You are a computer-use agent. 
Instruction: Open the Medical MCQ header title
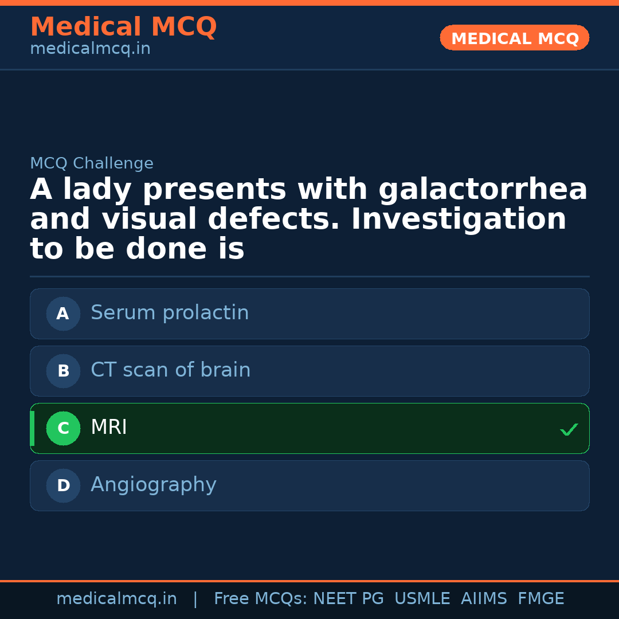tap(123, 27)
